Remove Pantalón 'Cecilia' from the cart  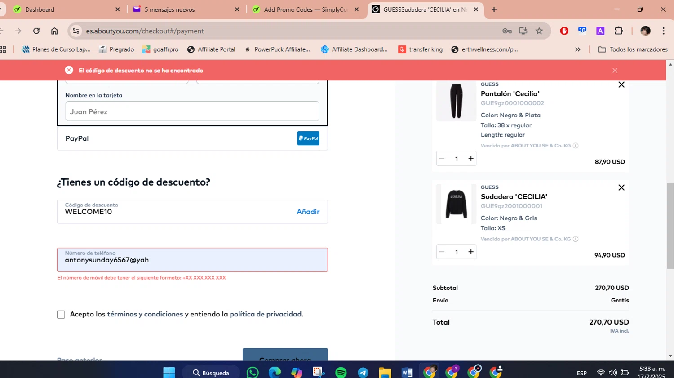(621, 84)
